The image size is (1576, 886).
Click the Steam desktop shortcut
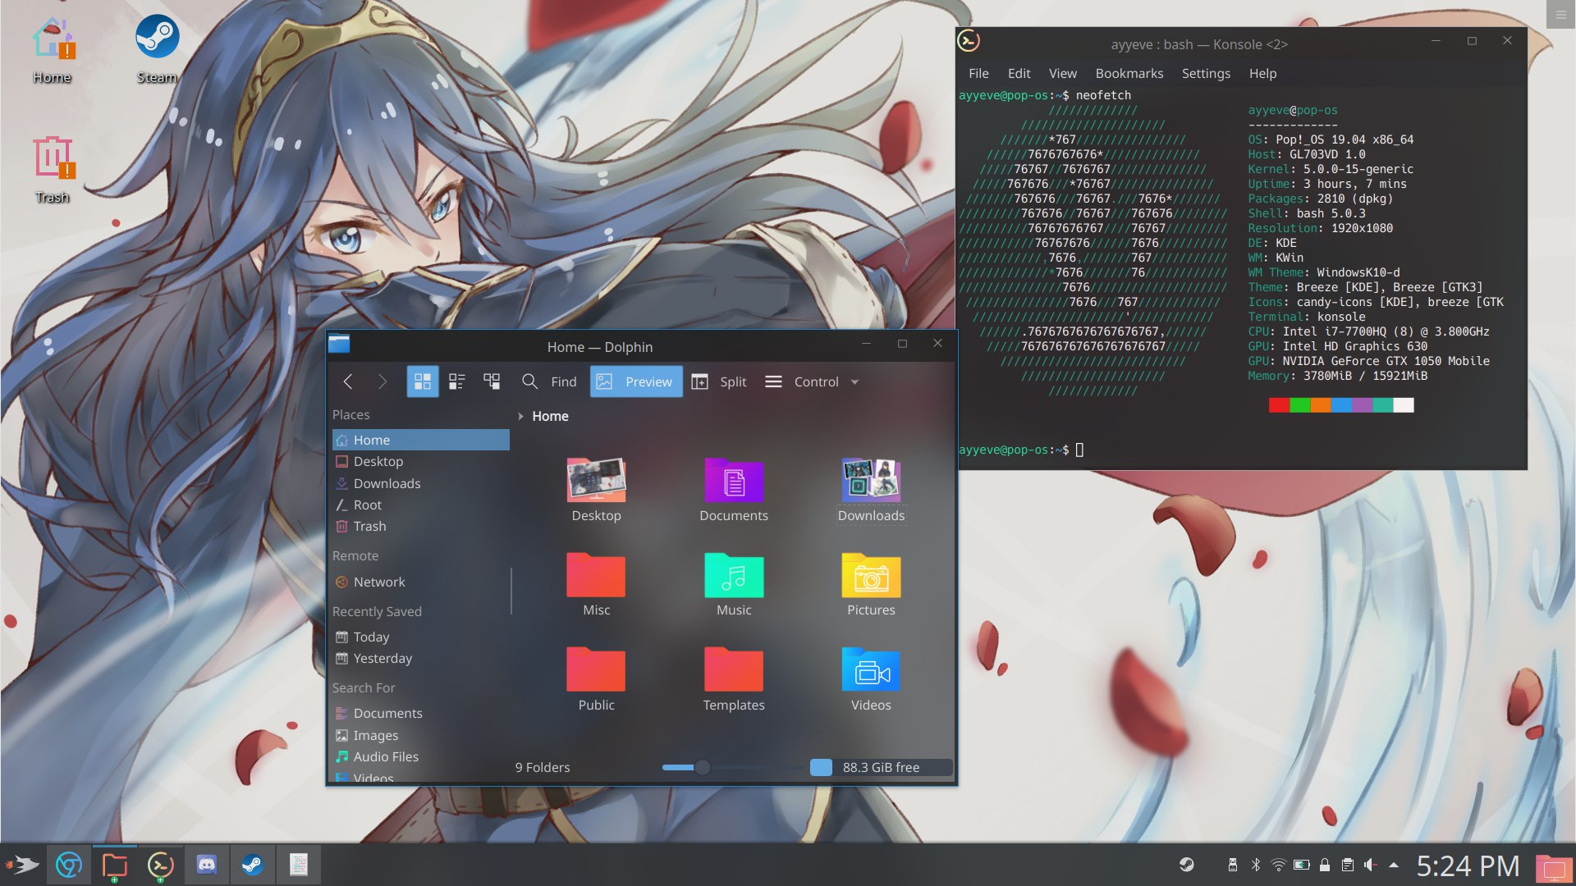coord(157,50)
